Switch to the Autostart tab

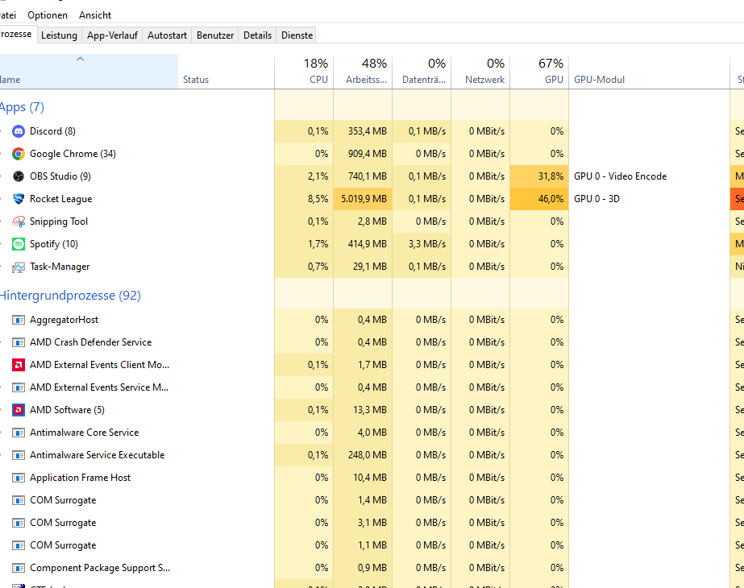coord(167,35)
